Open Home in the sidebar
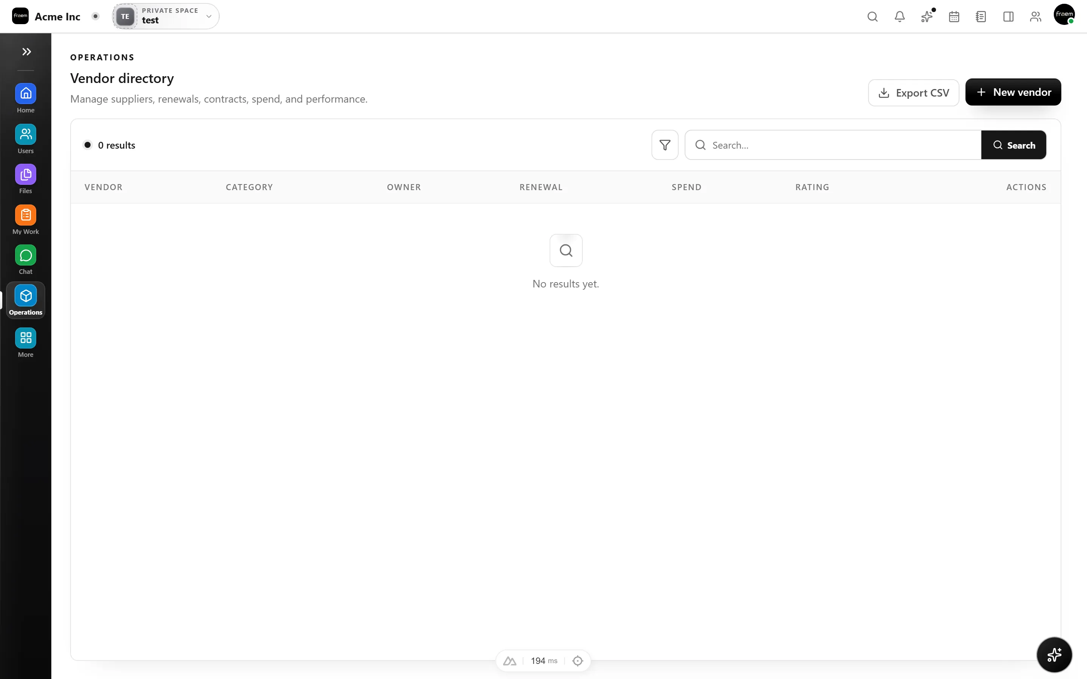This screenshot has height=679, width=1087. 26,98
